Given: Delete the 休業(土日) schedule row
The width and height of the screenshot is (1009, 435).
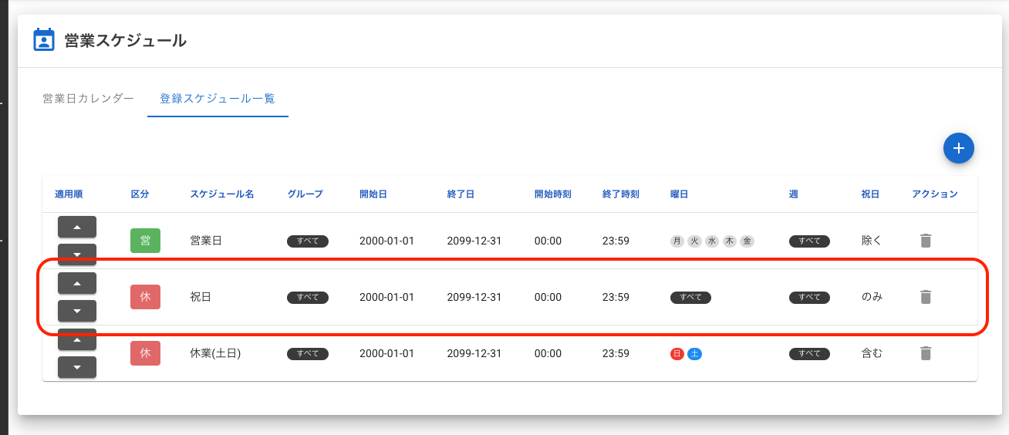Looking at the screenshot, I should [926, 353].
